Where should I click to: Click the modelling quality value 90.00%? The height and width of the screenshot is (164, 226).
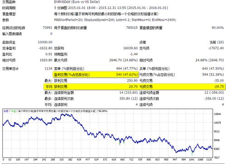[x=217, y=28]
